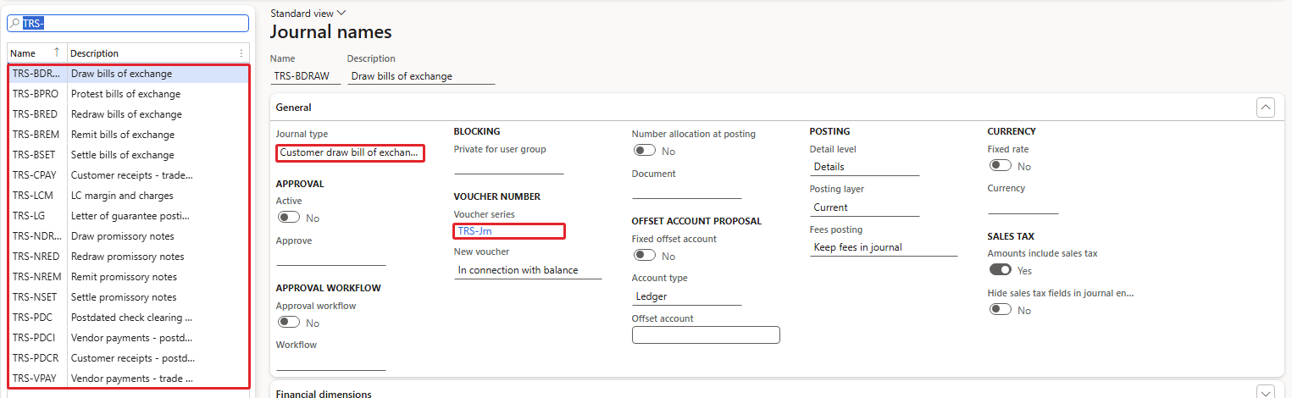1292x398 pixels.
Task: Sort by the Name column header
Action: click(23, 53)
